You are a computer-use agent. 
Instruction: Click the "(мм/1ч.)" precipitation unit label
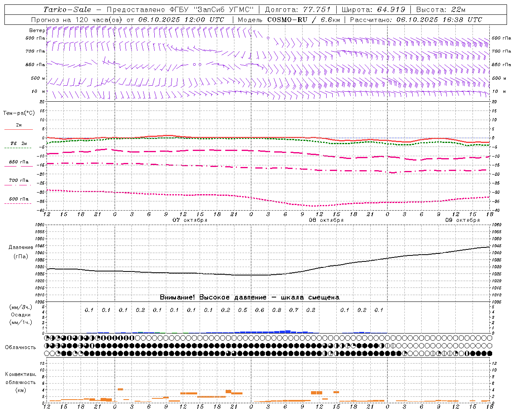coord(21,322)
